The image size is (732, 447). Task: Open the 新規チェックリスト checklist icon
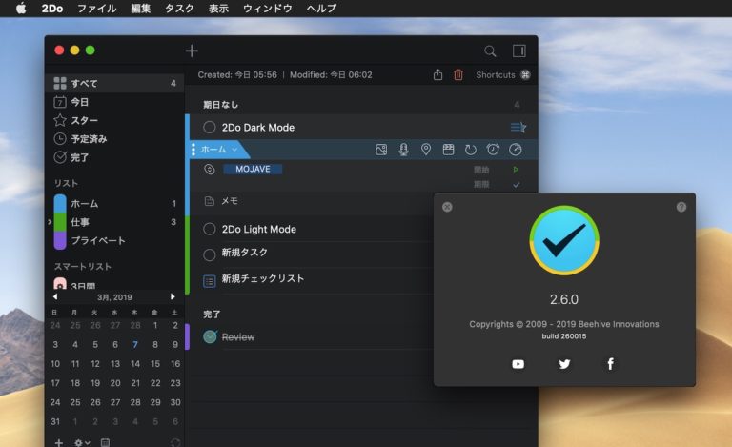click(x=210, y=281)
